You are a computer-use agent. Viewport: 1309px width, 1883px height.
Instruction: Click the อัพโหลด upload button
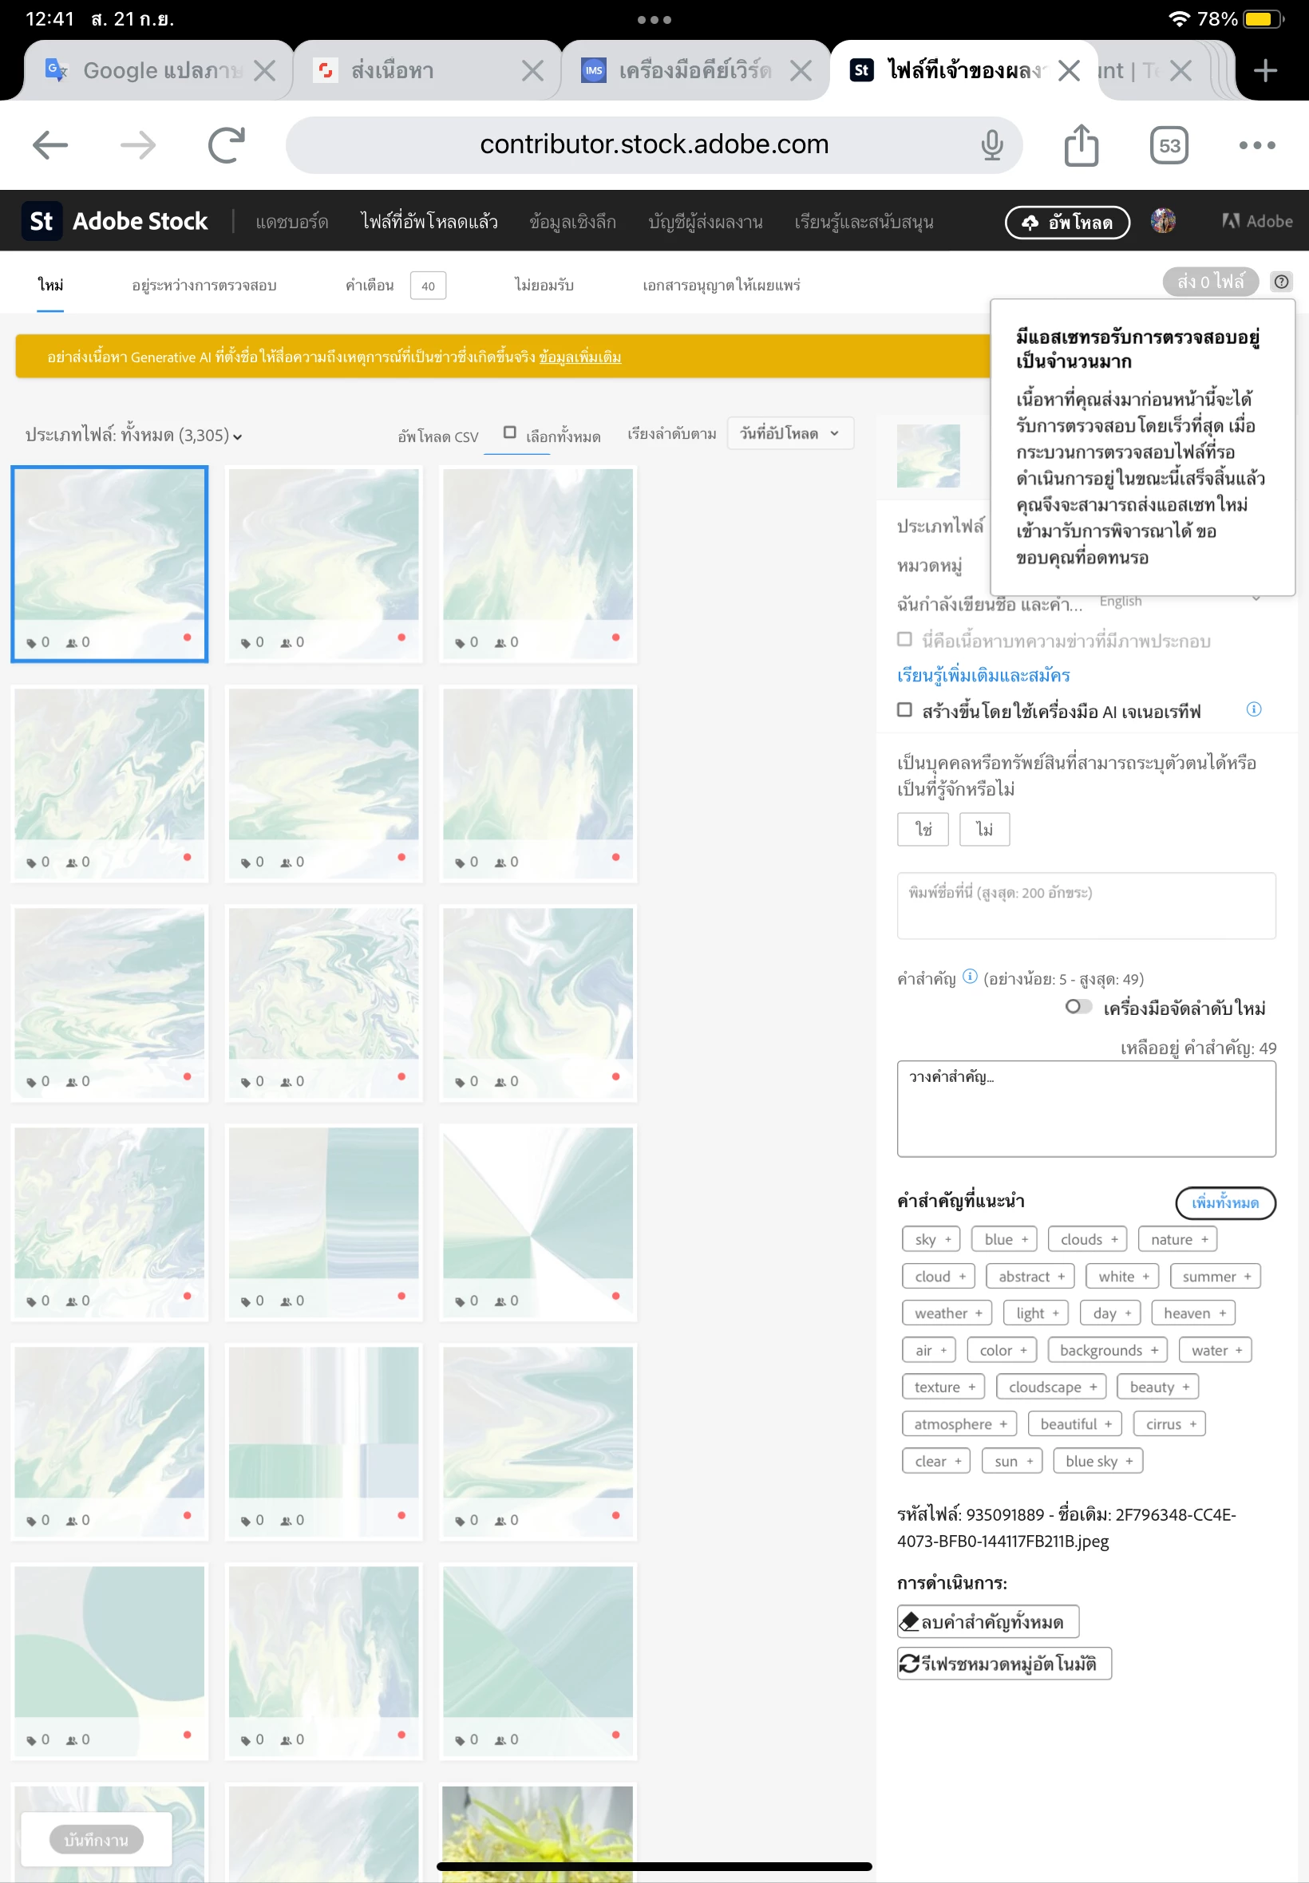1067,221
